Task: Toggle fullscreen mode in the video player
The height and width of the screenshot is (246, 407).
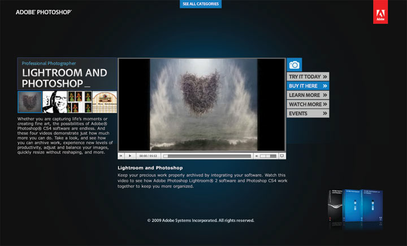Action: (x=282, y=156)
